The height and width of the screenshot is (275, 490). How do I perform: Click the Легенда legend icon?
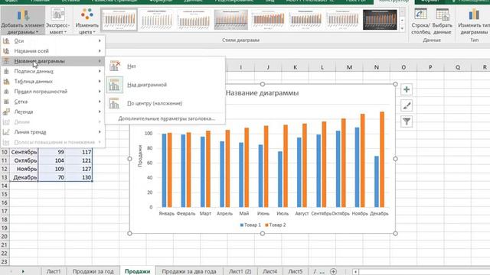coord(6,112)
